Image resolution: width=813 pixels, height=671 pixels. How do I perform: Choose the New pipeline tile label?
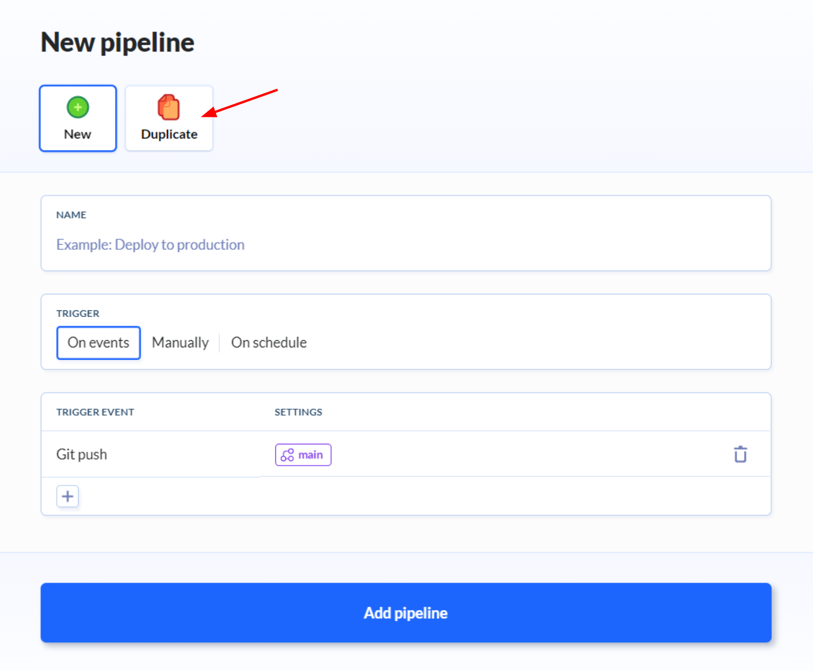(x=78, y=134)
